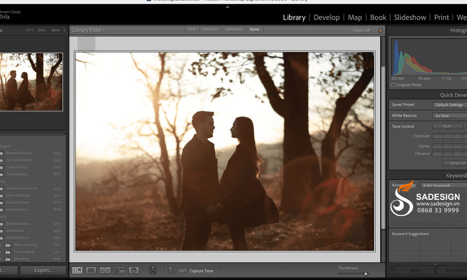Image resolution: width=467 pixels, height=280 pixels.
Task: Open the Slideshow module tab
Action: click(410, 18)
